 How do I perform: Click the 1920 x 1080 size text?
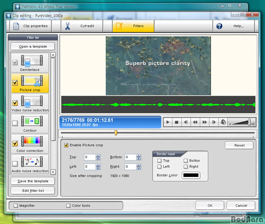[x=119, y=176]
